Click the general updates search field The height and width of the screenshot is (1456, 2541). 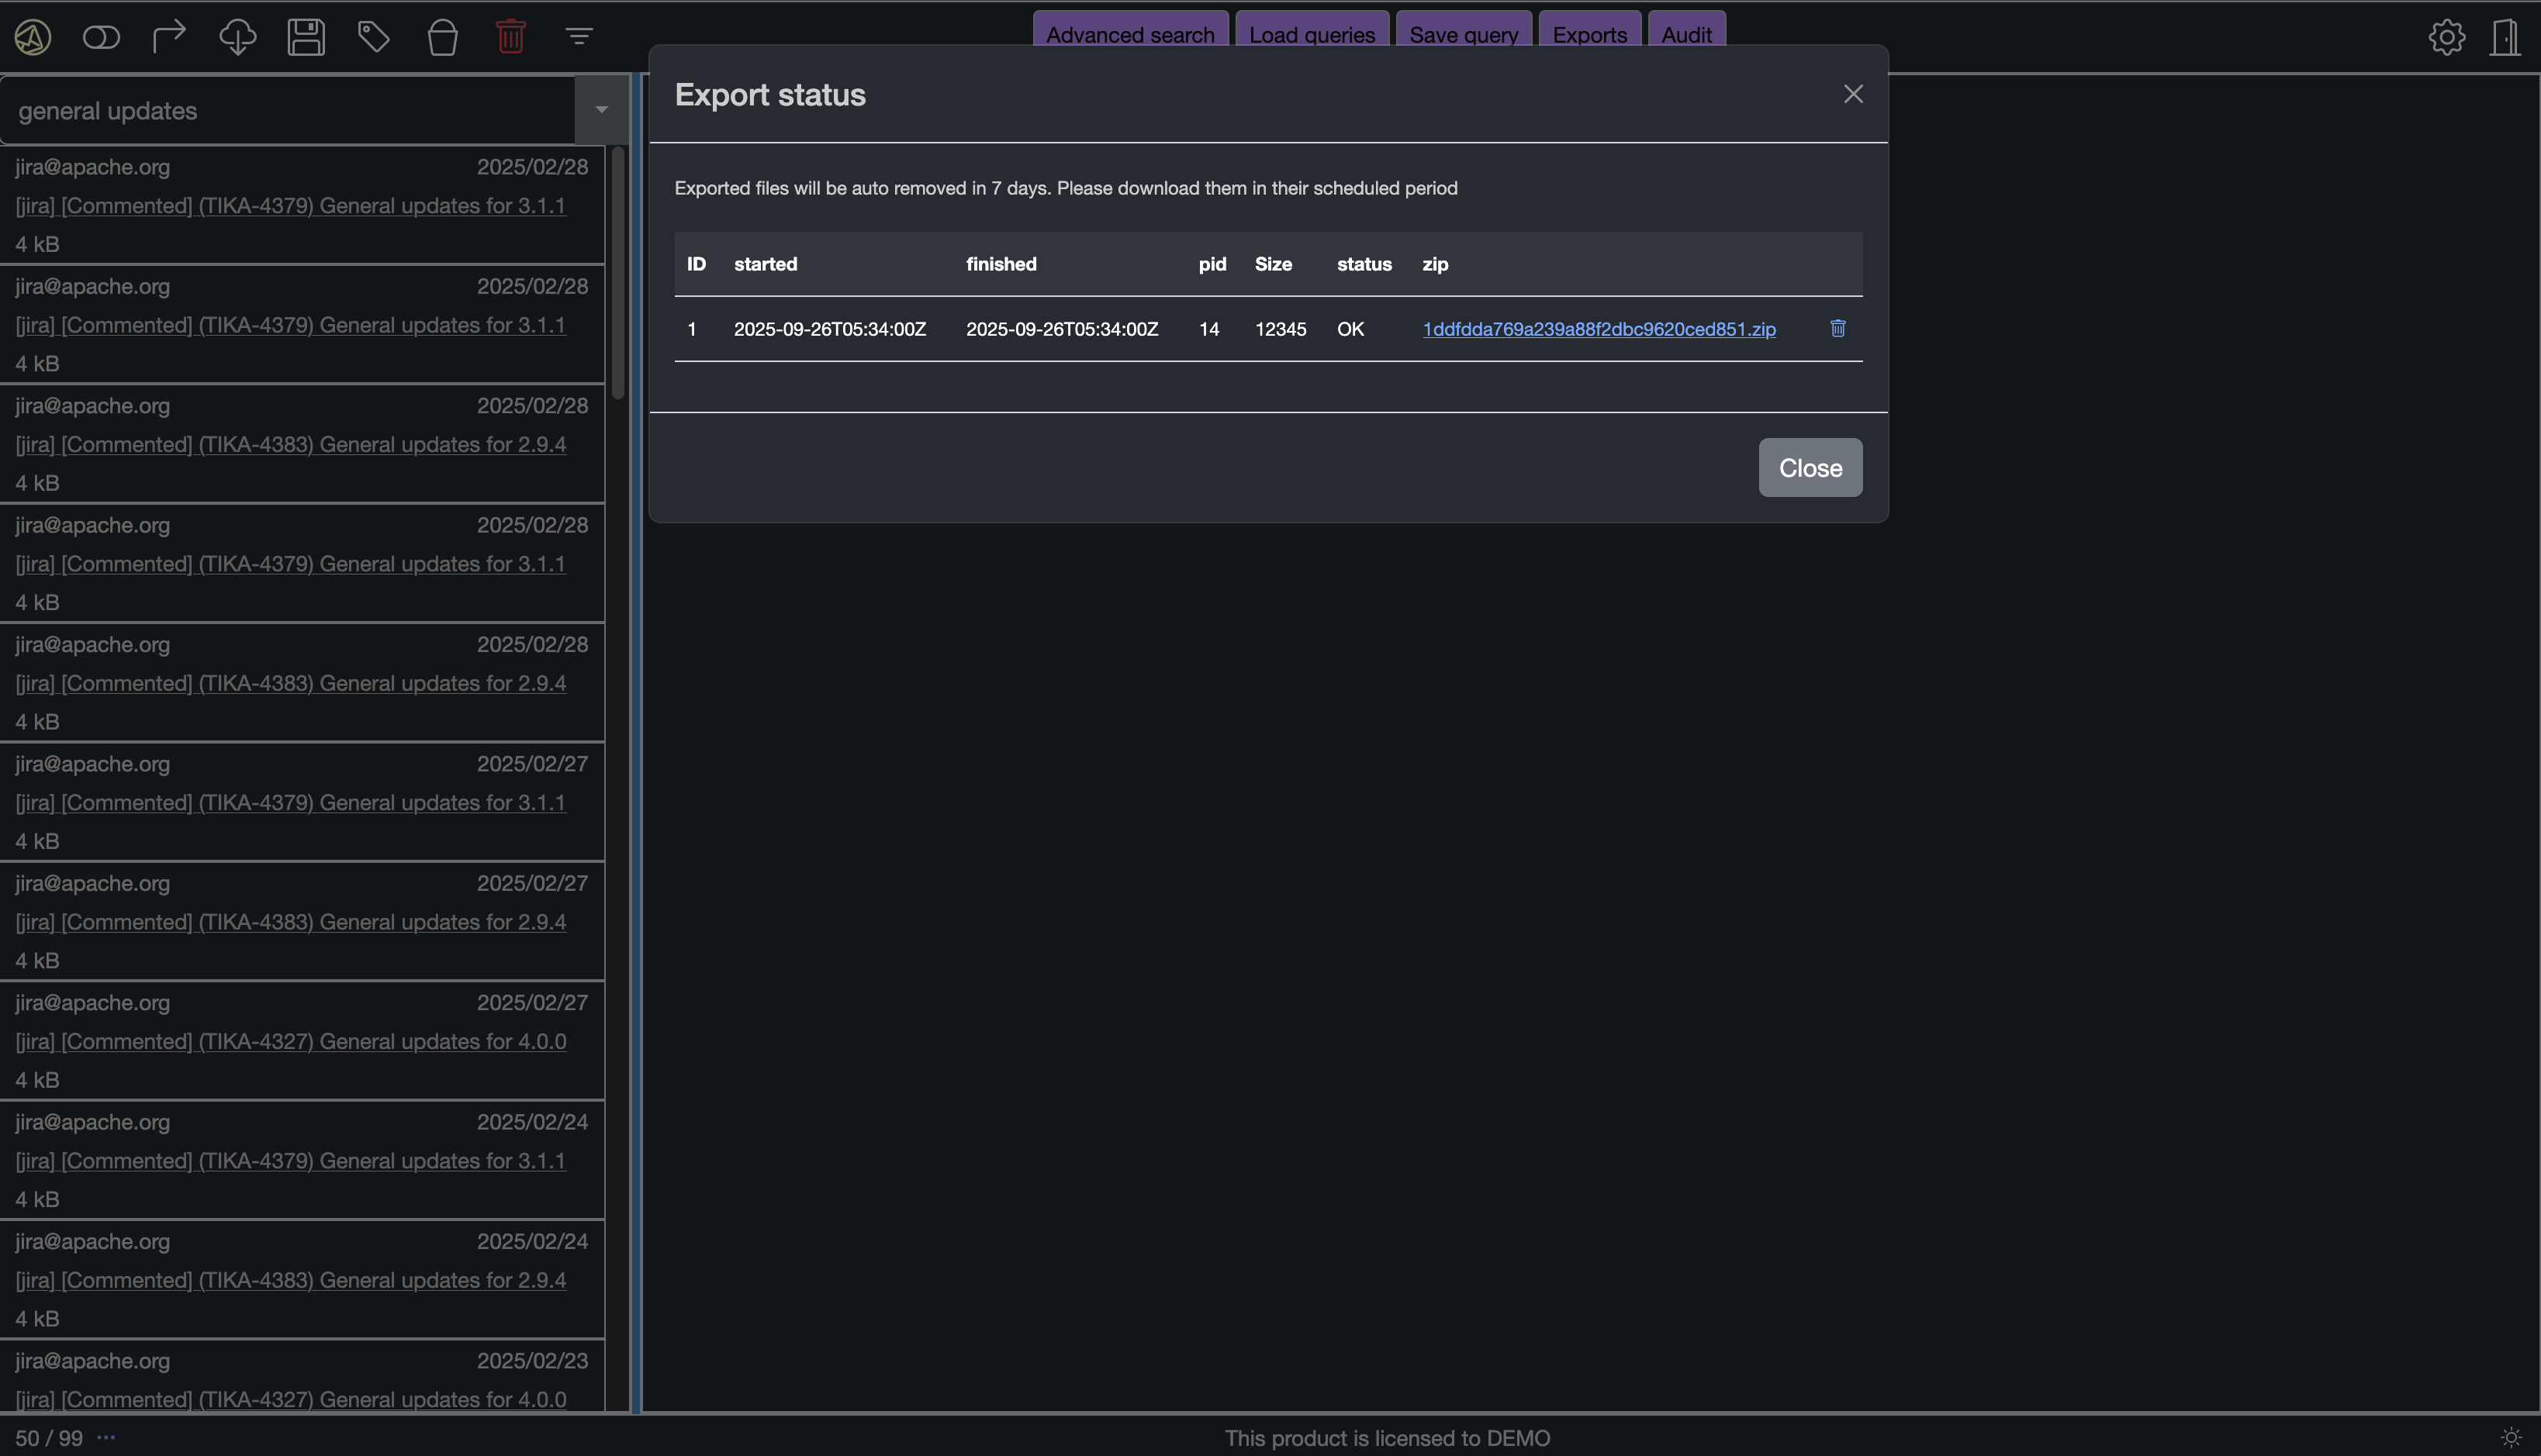tap(290, 111)
